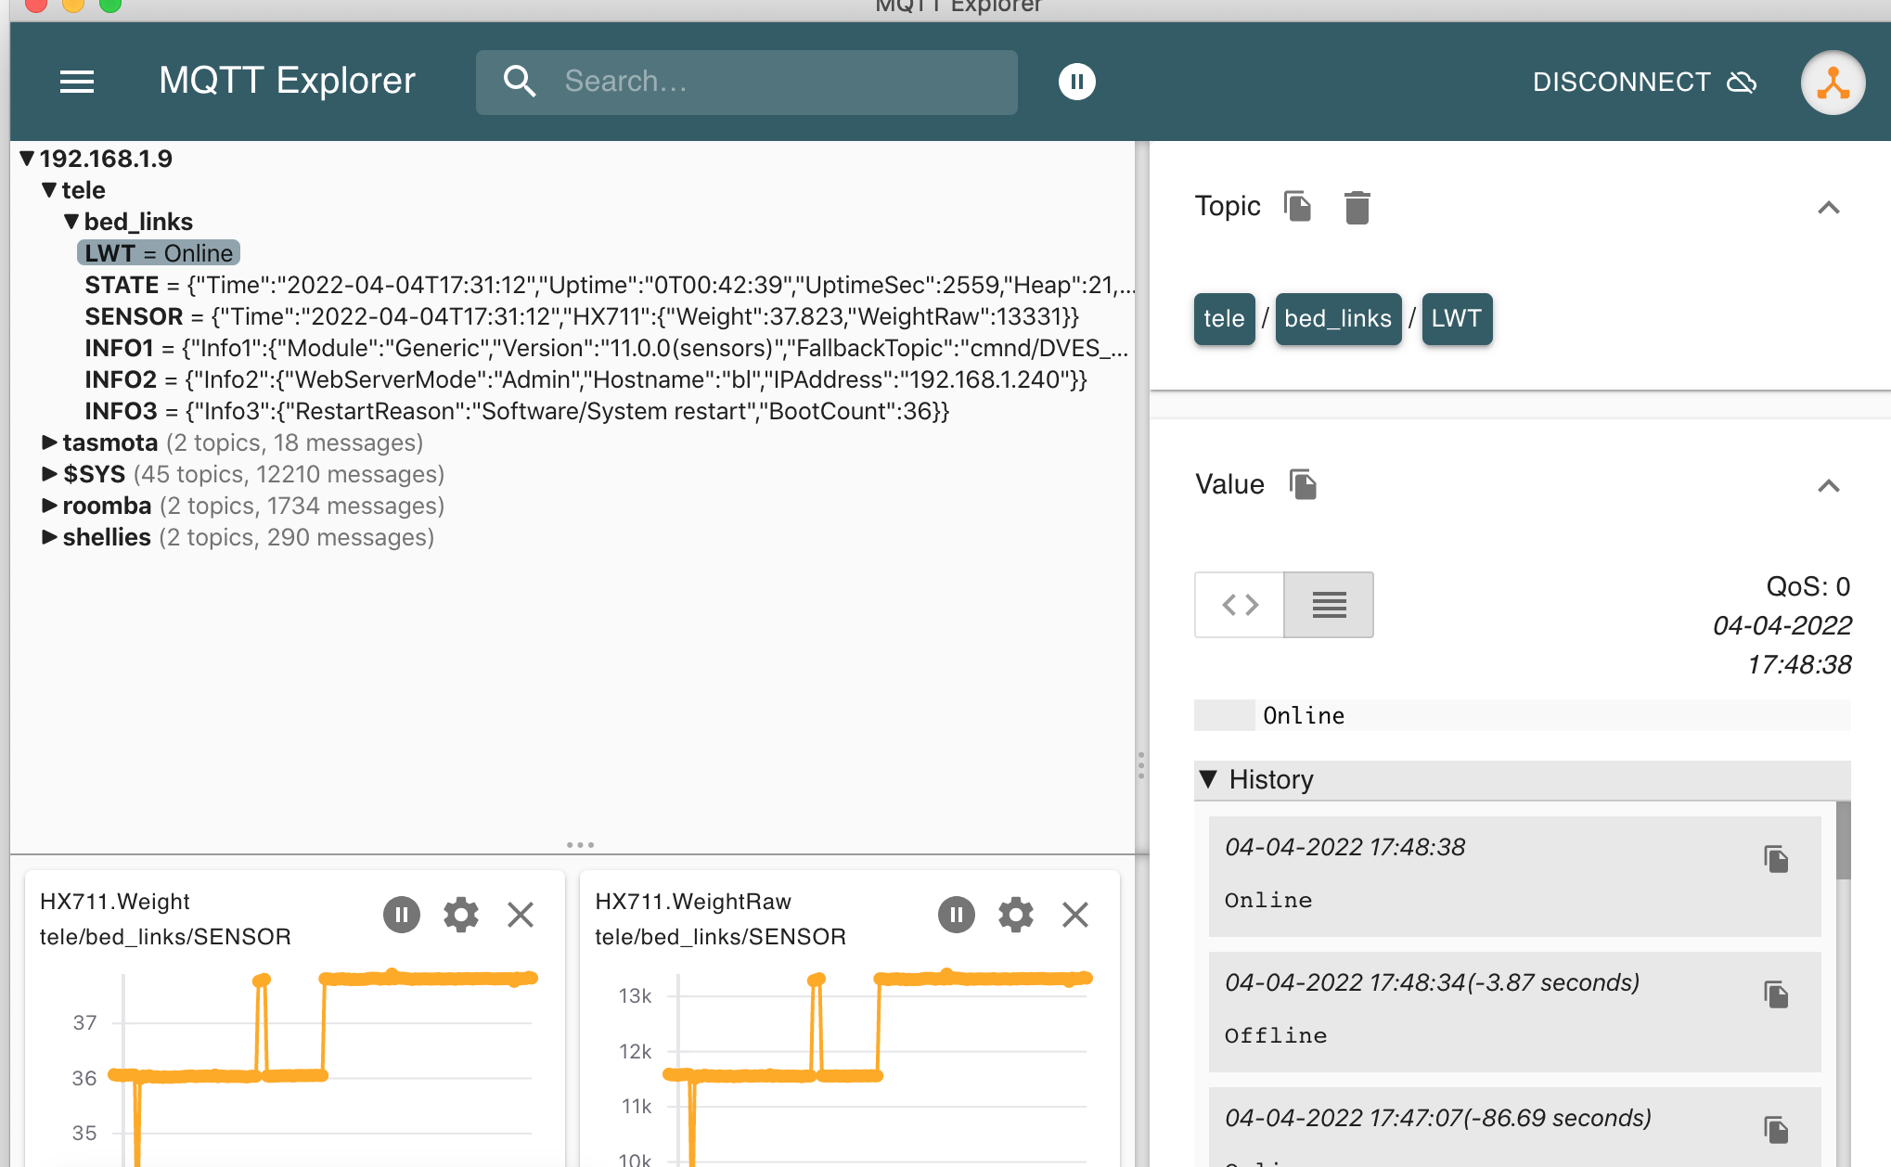Select the STATE topic row
The width and height of the screenshot is (1891, 1167).
[x=610, y=285]
